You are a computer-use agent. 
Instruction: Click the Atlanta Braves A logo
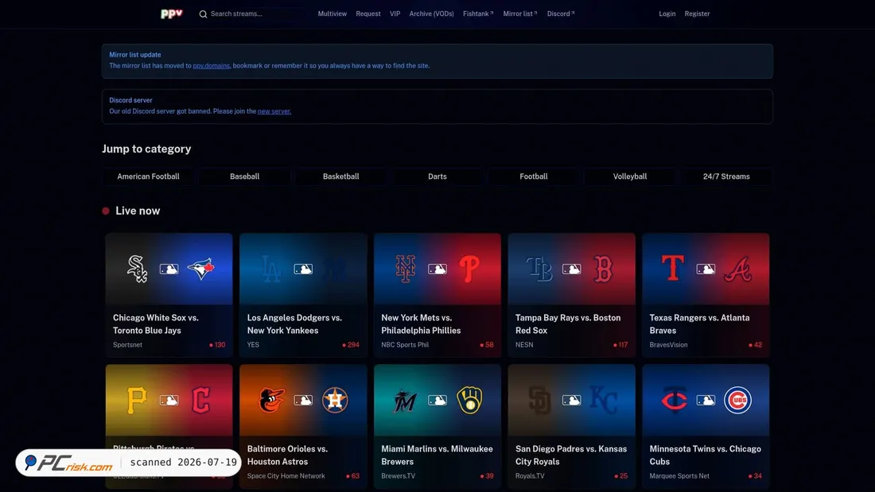coord(737,269)
